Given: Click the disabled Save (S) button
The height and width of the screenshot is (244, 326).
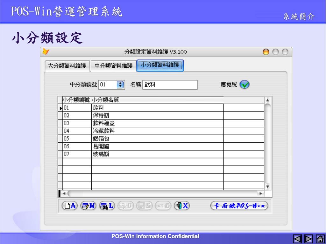Looking at the screenshot, I should tap(145, 206).
